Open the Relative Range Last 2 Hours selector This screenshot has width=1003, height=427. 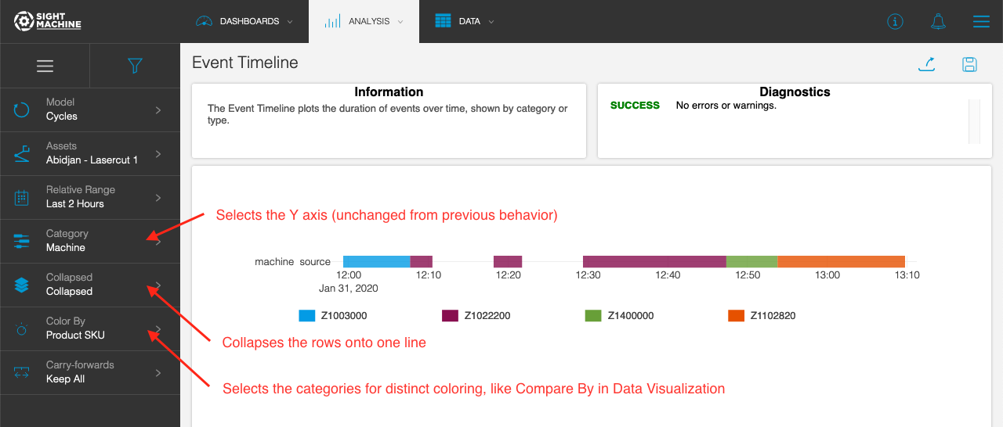89,197
